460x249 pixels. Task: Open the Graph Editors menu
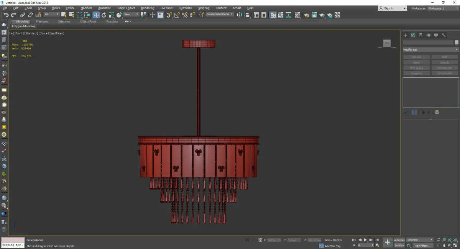[126, 8]
